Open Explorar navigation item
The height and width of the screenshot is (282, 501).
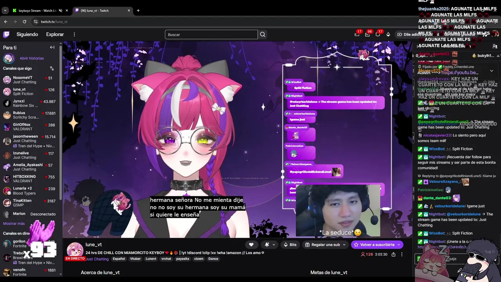point(55,34)
